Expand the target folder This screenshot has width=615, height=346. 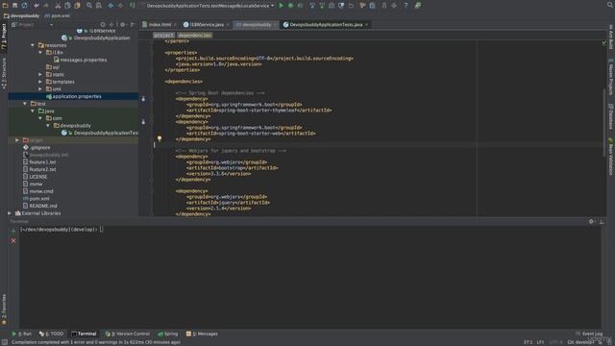[17, 140]
